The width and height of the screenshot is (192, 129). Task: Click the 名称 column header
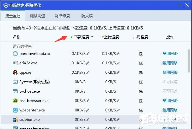tap(17, 37)
